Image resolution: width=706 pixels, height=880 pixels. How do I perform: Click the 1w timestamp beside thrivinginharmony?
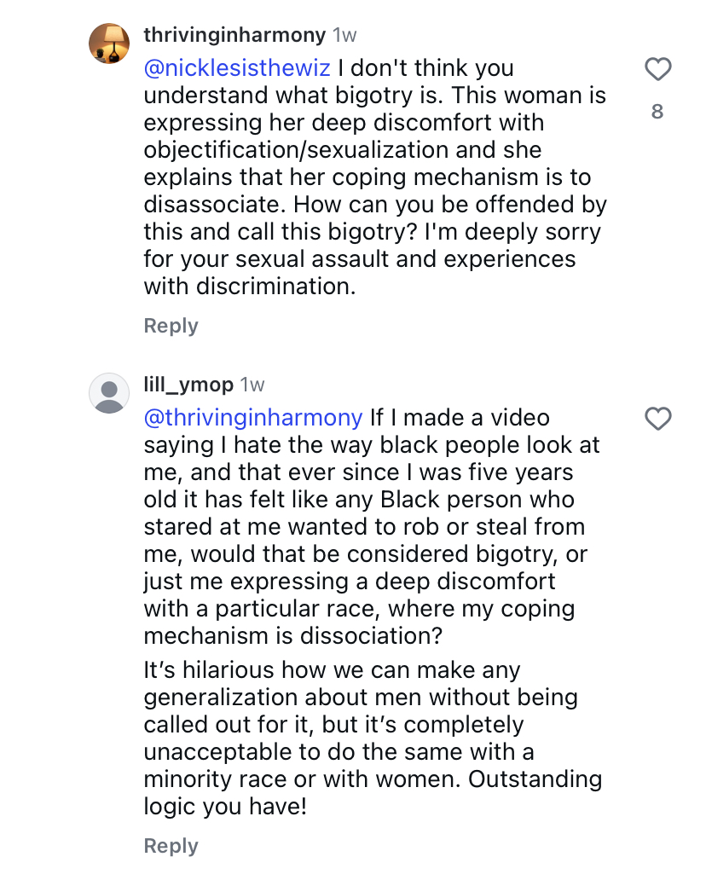(x=344, y=35)
